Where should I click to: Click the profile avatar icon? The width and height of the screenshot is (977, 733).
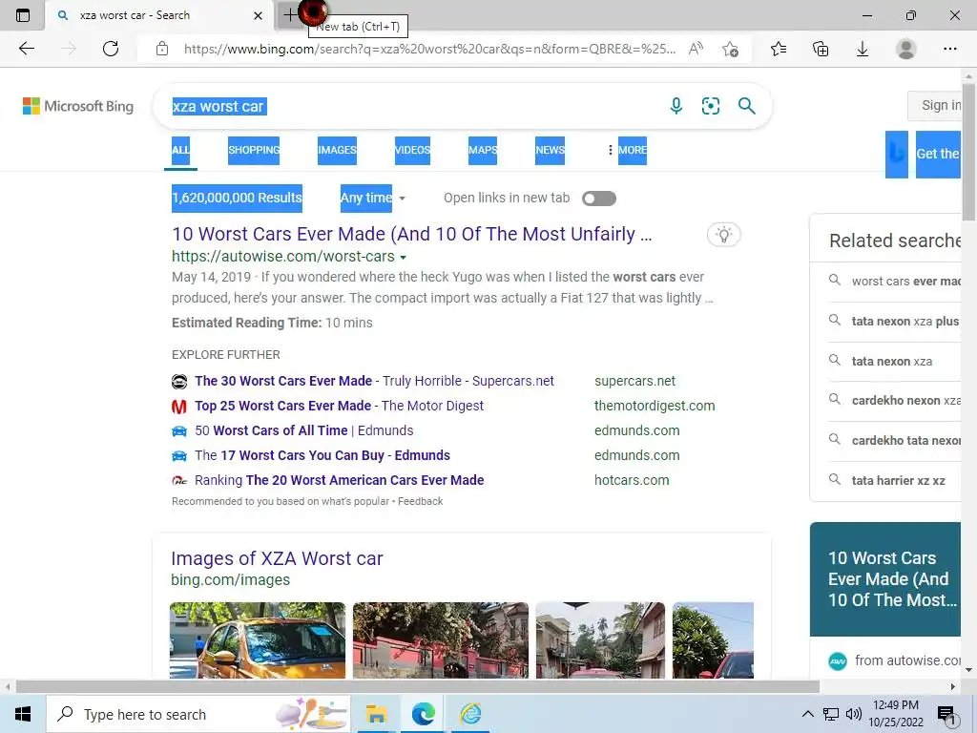click(905, 49)
